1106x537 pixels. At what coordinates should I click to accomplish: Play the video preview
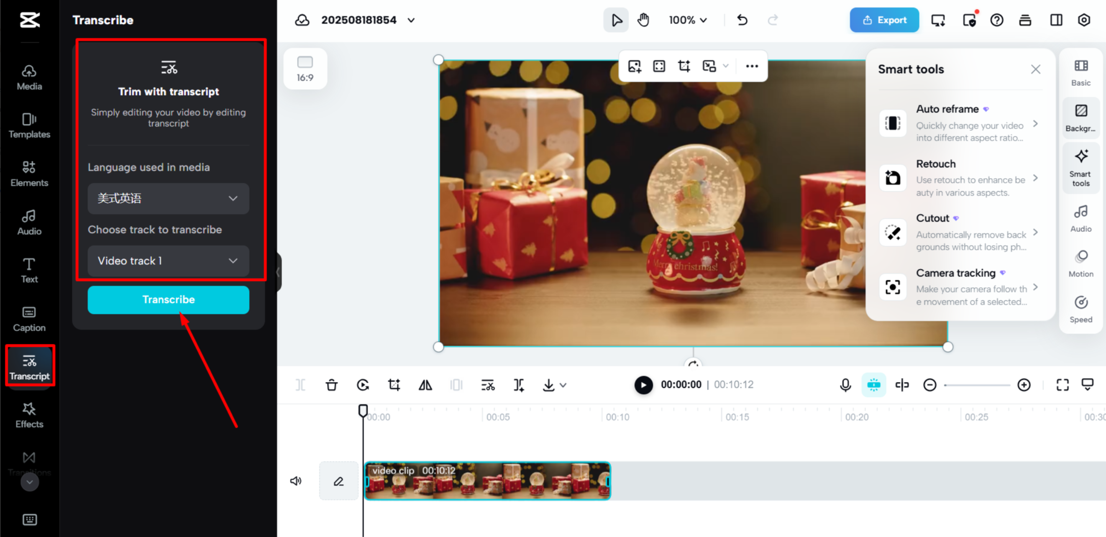click(643, 385)
